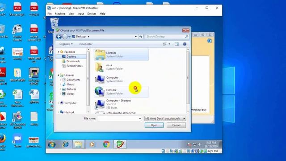This screenshot has width=286, height=161.
Task: Select Downloads in Favorites
Action: click(x=73, y=61)
